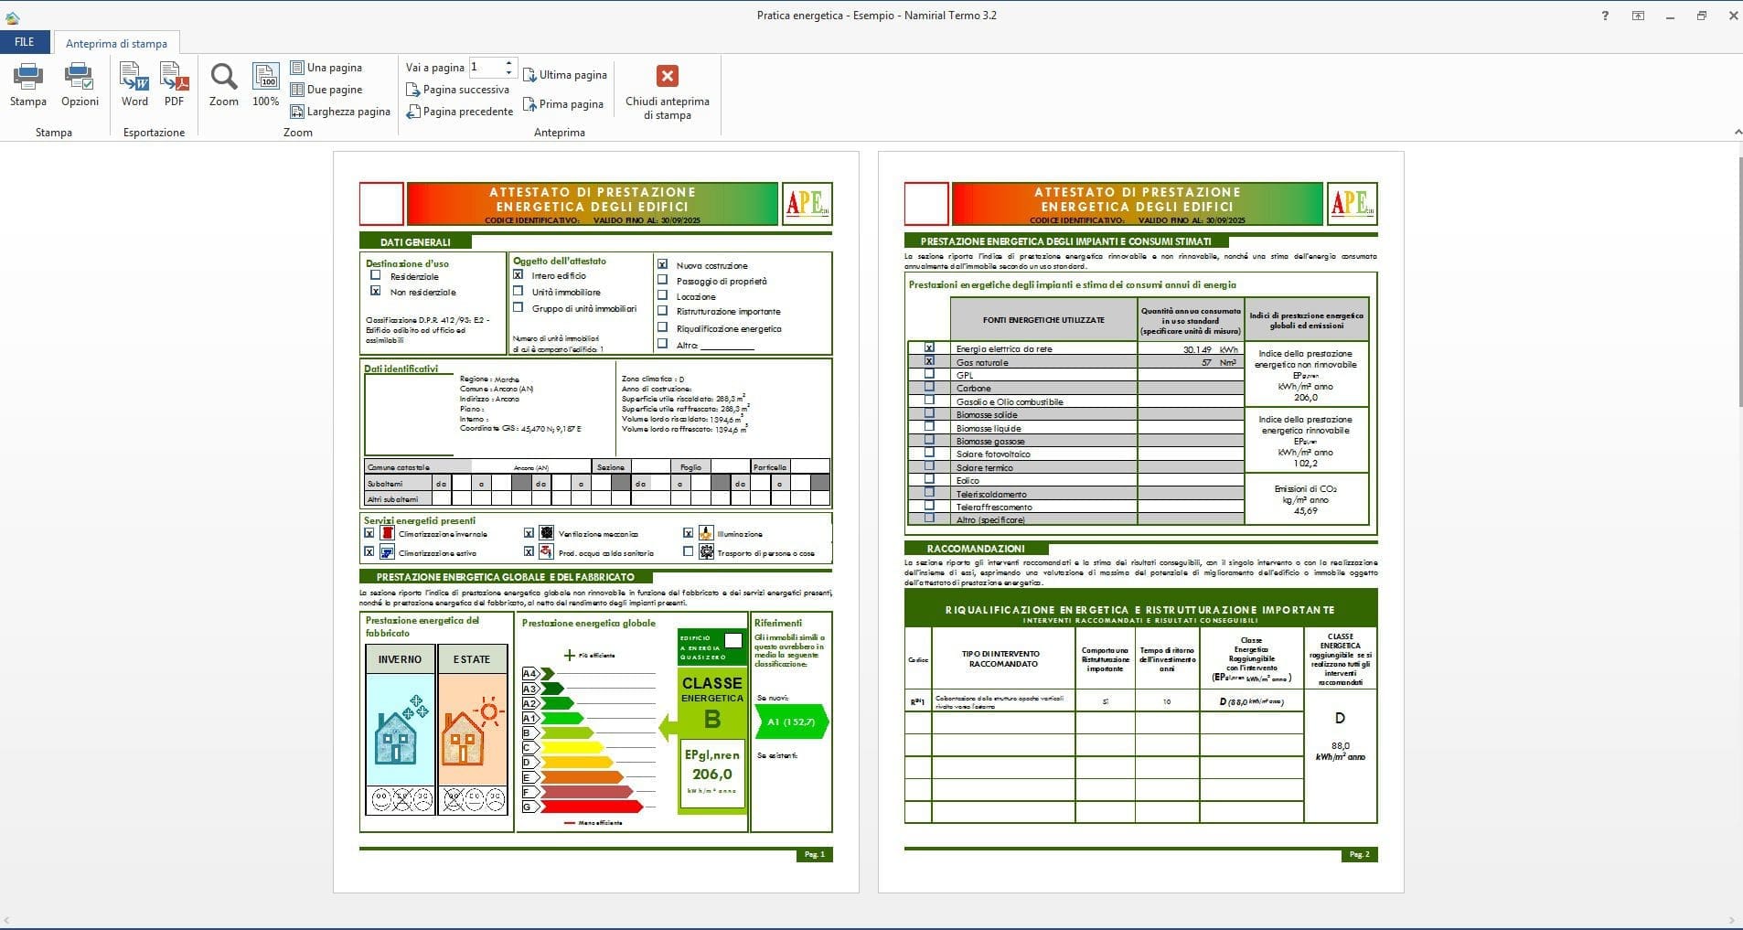Click the scroll right arrow at the bottom
This screenshot has height=930, width=1743.
tap(1730, 920)
